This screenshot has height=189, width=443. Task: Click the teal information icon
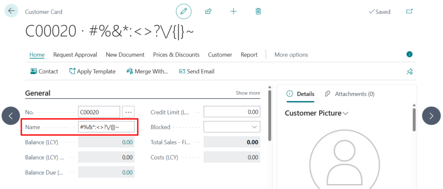409,54
